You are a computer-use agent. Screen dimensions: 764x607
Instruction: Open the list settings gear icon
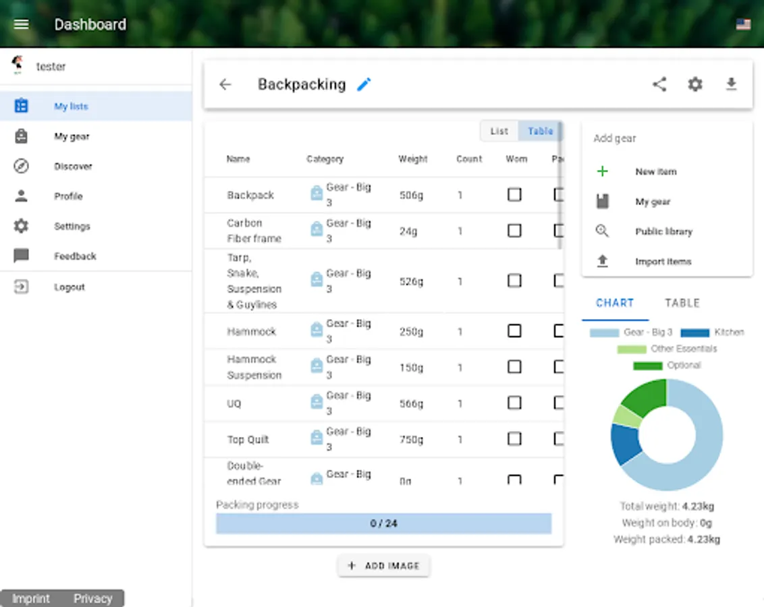point(695,84)
